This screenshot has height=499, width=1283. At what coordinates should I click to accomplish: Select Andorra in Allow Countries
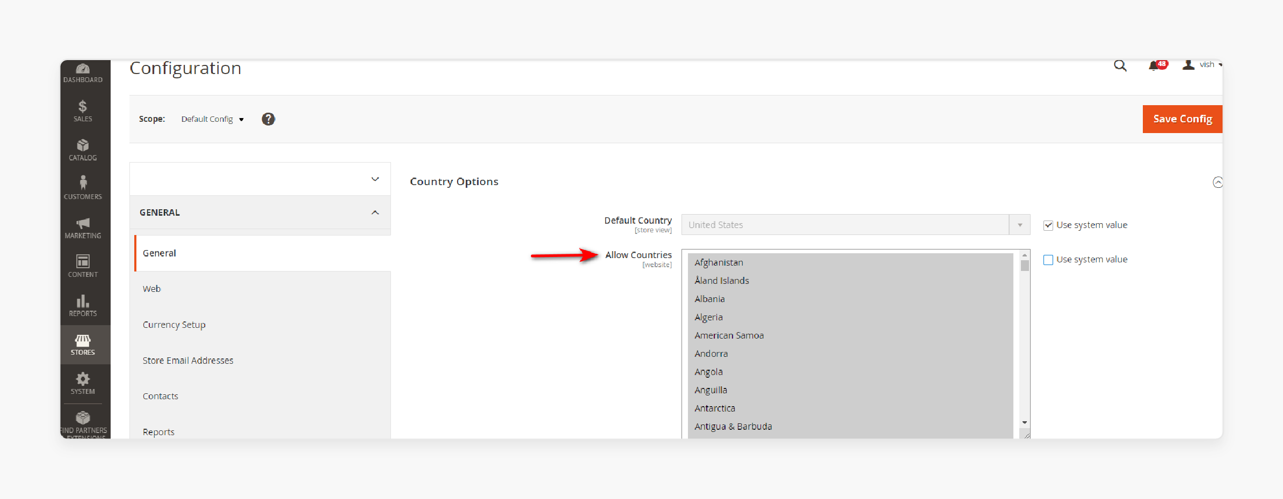(x=850, y=354)
